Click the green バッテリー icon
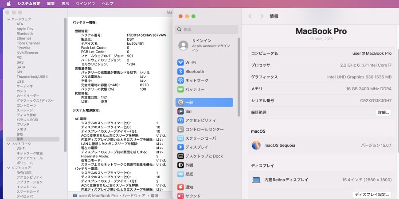399x199 pixels. pos(180,89)
